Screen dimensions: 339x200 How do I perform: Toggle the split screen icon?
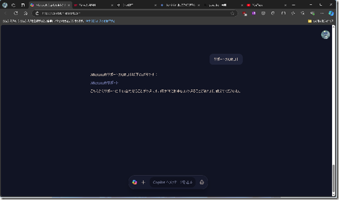(x=283, y=13)
